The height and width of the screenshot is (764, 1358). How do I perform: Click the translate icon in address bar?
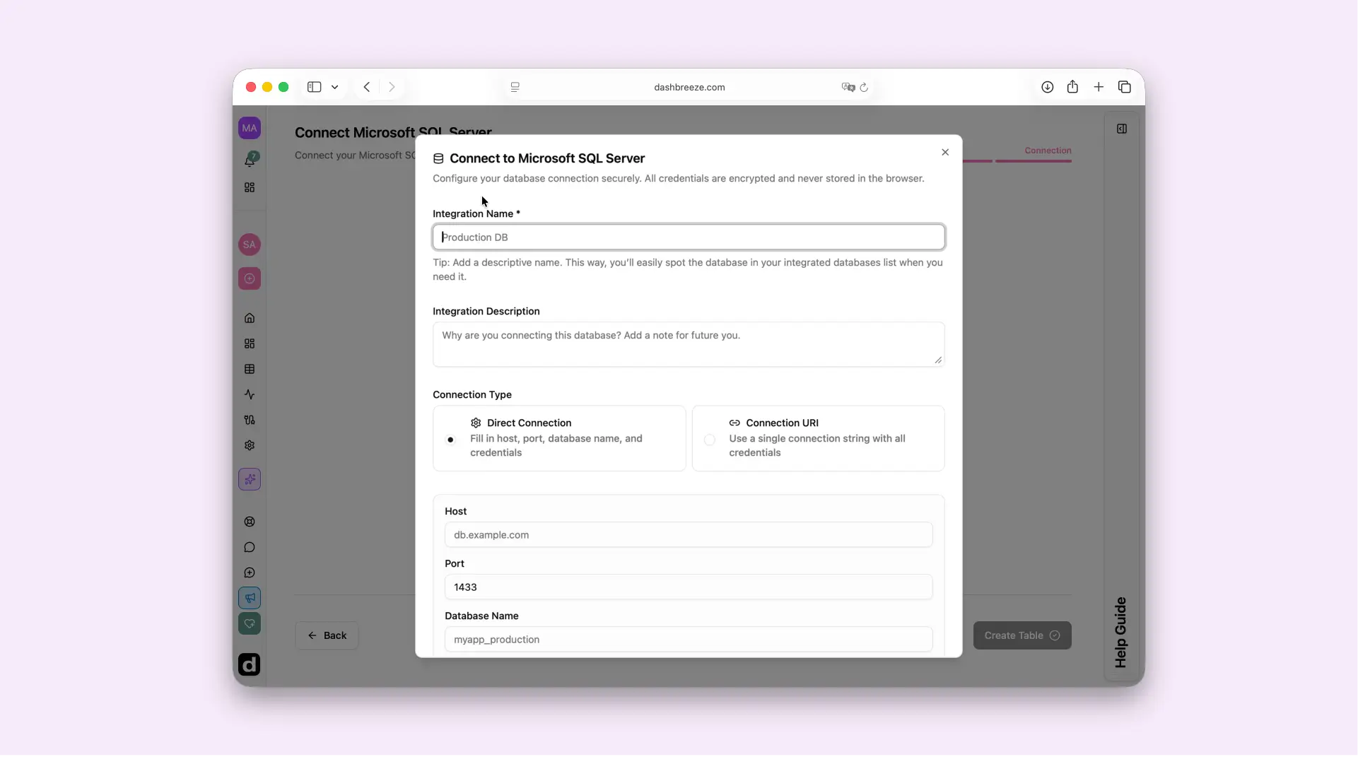click(848, 87)
